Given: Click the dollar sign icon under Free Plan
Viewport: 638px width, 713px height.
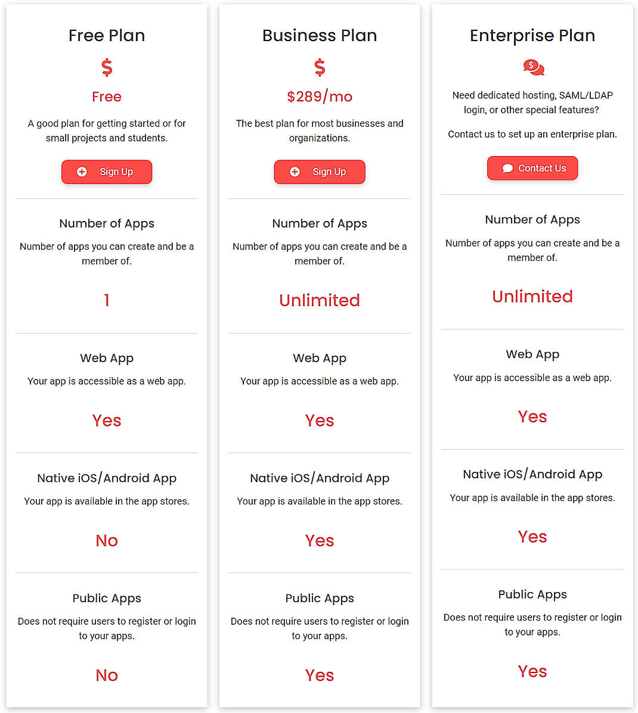Looking at the screenshot, I should [x=107, y=67].
